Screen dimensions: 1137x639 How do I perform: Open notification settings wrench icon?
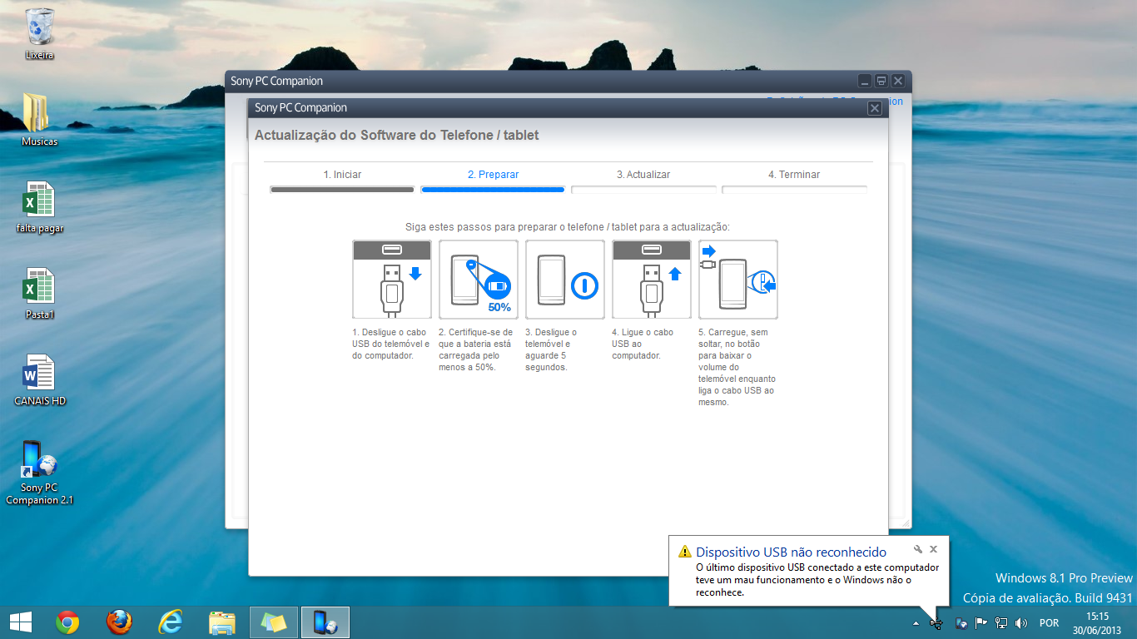917,549
